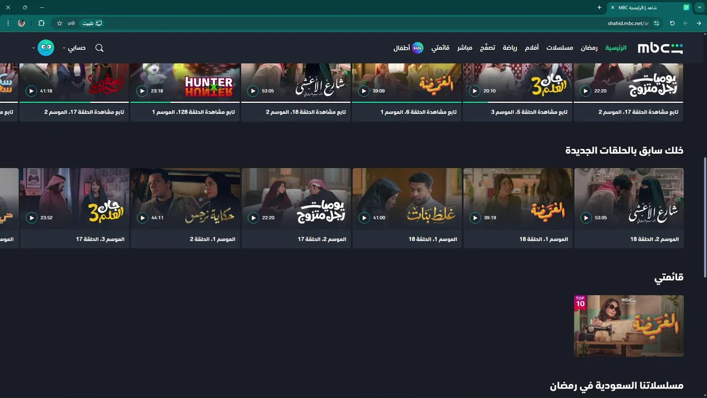The image size is (707, 398).
Task: Click مسلسلاتنا السعودية في رمضان heading
Action: tap(616, 385)
